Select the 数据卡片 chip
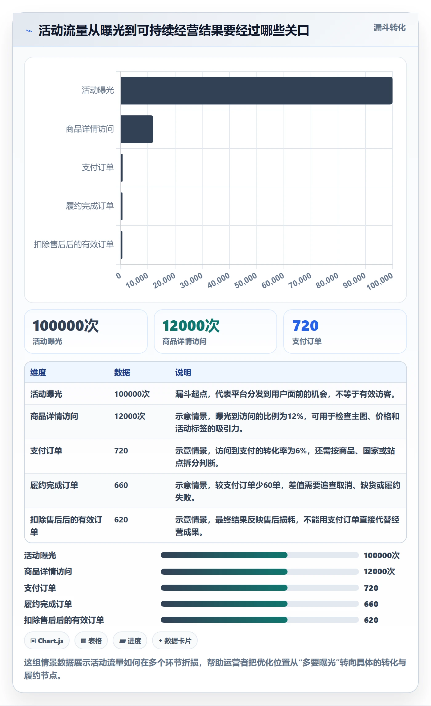This screenshot has width=431, height=706. coord(175,641)
